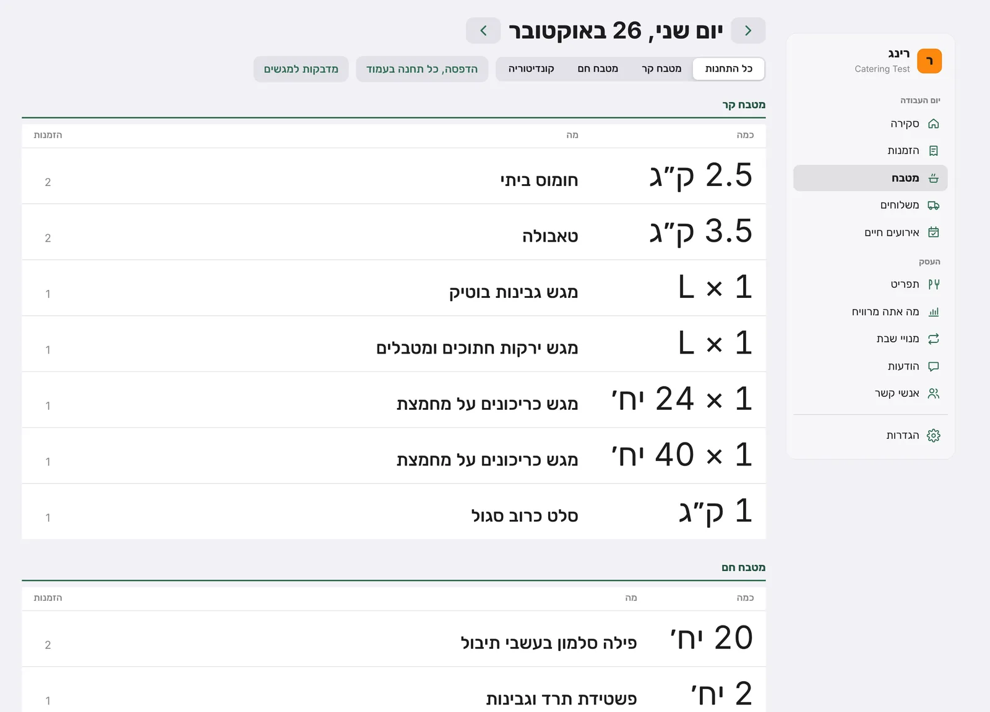Open הודעות messages bubble icon

click(x=934, y=366)
